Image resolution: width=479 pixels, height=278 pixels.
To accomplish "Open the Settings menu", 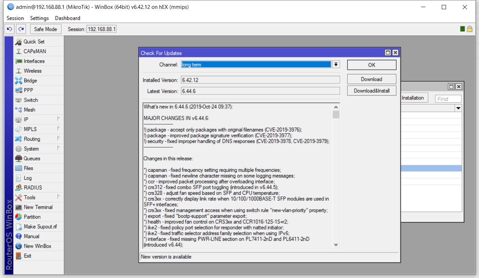I will 39,18.
